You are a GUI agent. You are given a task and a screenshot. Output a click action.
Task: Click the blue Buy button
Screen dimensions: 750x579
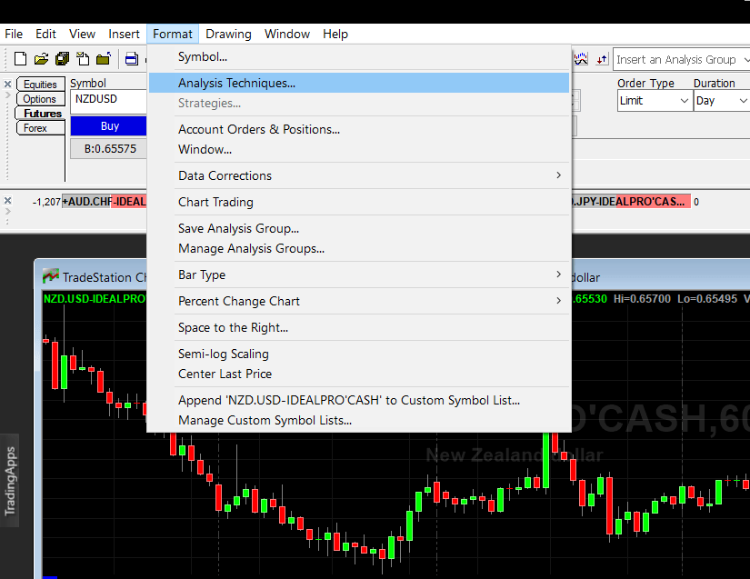coord(108,126)
